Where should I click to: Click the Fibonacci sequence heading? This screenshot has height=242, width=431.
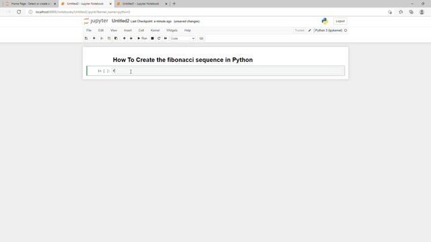[183, 60]
